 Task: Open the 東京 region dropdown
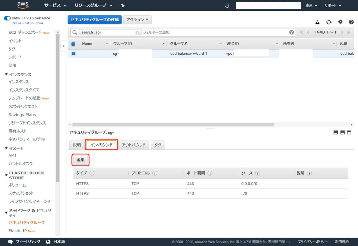point(311,6)
